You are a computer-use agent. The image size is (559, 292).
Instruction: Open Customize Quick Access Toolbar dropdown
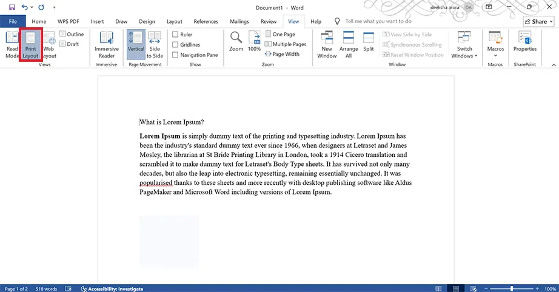(54, 7)
